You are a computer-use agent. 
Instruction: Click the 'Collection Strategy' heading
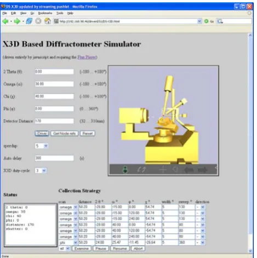coord(79,191)
